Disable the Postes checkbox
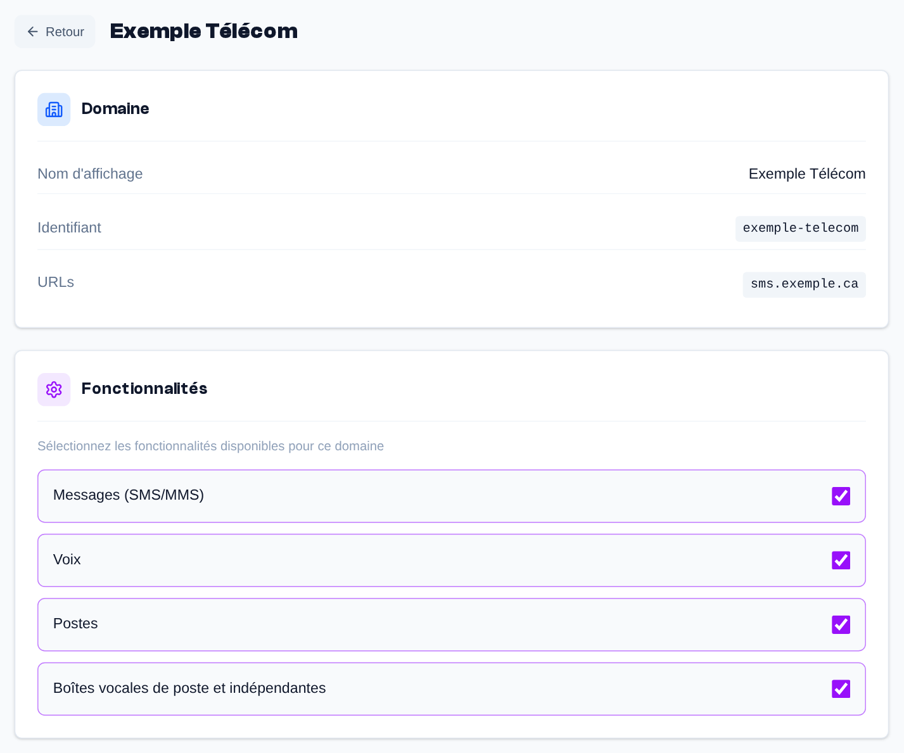Image resolution: width=904 pixels, height=753 pixels. [x=841, y=624]
